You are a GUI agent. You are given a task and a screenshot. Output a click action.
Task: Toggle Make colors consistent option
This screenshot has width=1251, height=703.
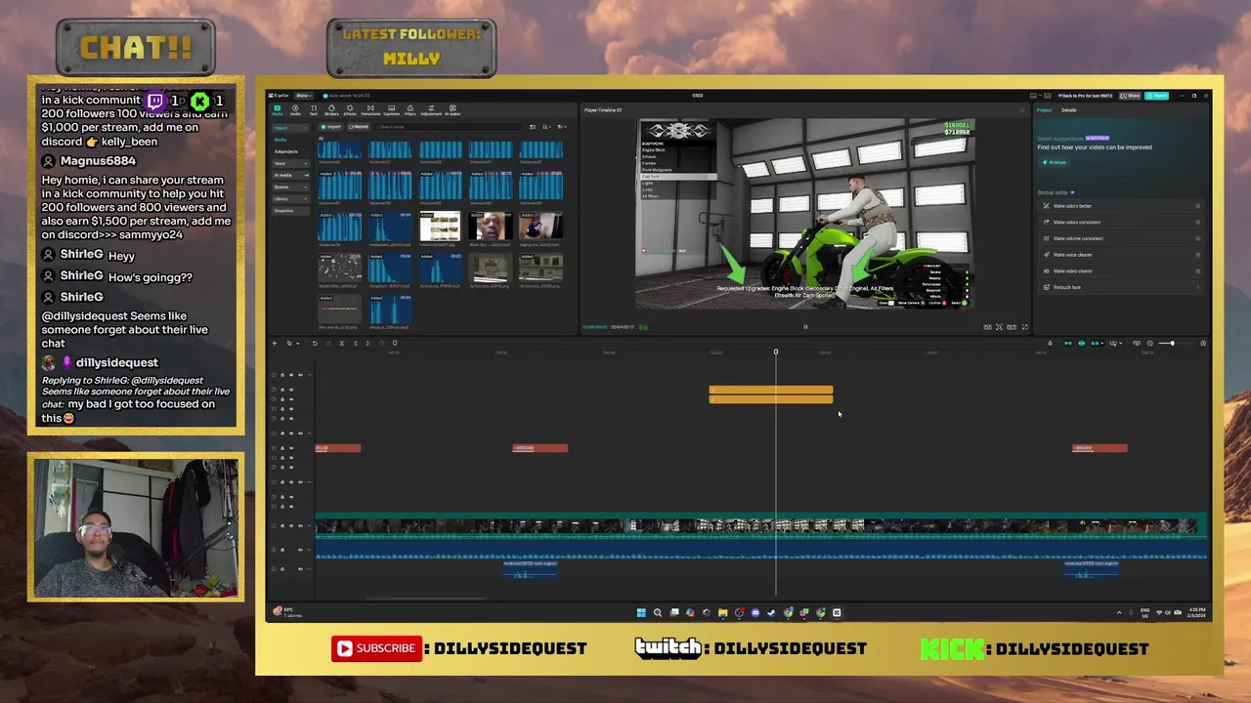coord(1198,223)
